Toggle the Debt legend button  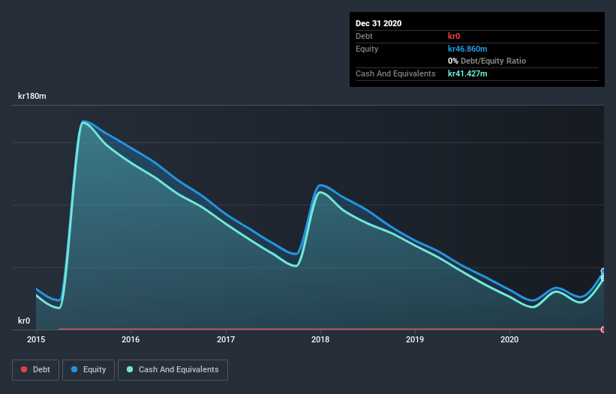pos(35,370)
